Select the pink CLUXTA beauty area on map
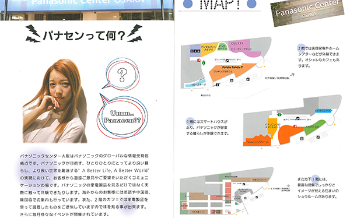This screenshot has height=218, width=350. pyautogui.click(x=244, y=48)
